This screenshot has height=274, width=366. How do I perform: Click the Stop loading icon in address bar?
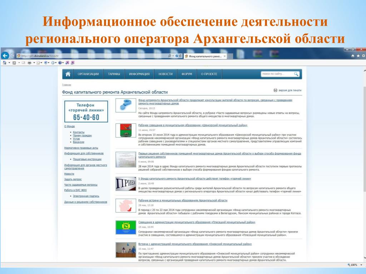pos(177,56)
